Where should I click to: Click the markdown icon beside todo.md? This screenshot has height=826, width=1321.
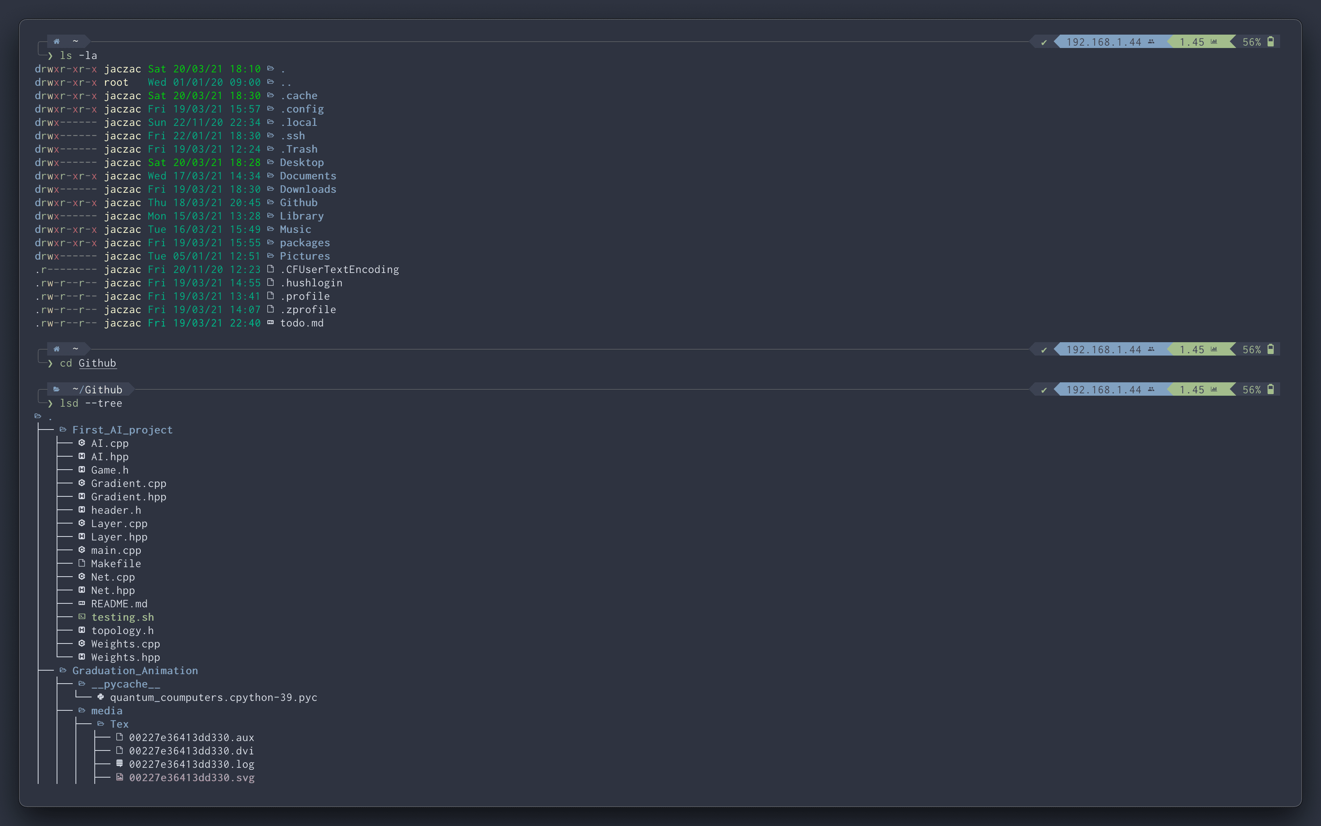270,322
